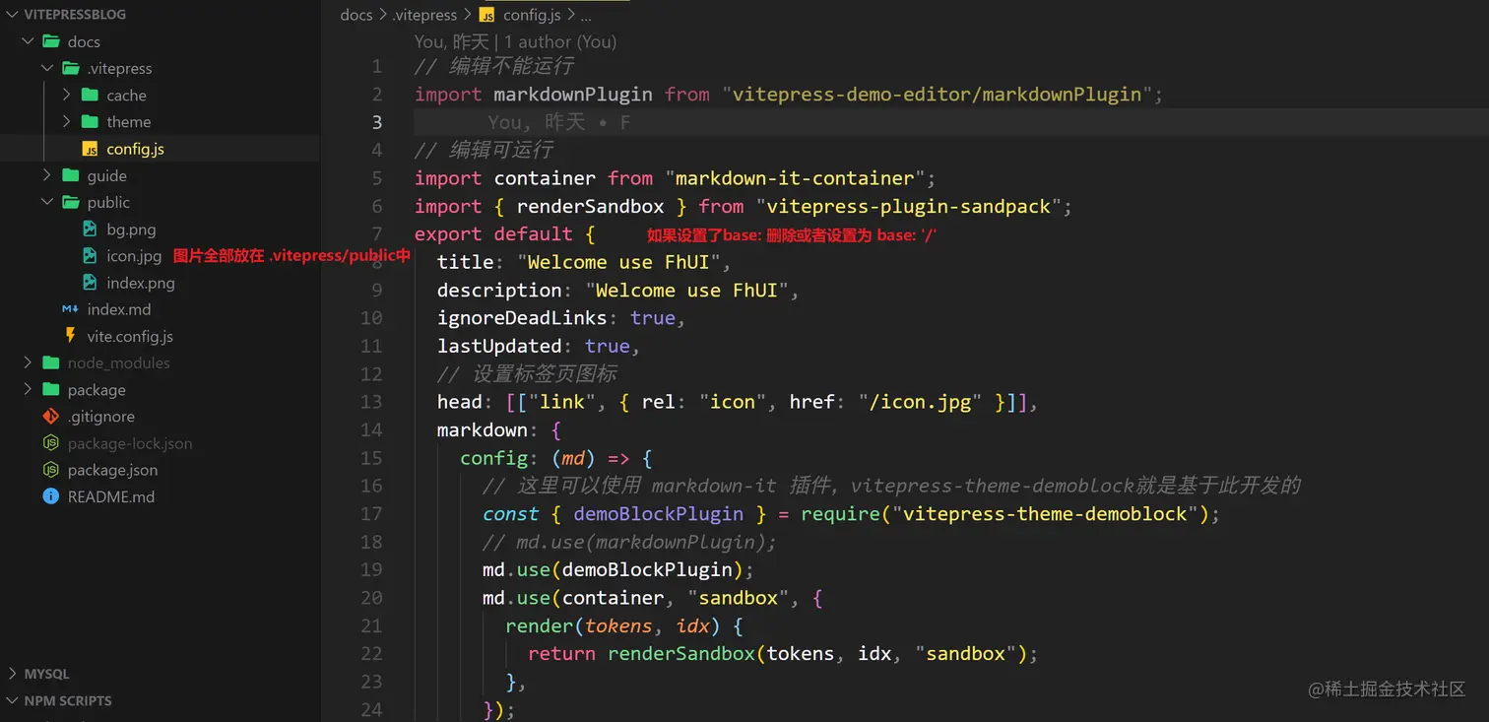Click config.js in the breadcrumb path
Viewport: 1489px width, 722px height.
(x=532, y=15)
